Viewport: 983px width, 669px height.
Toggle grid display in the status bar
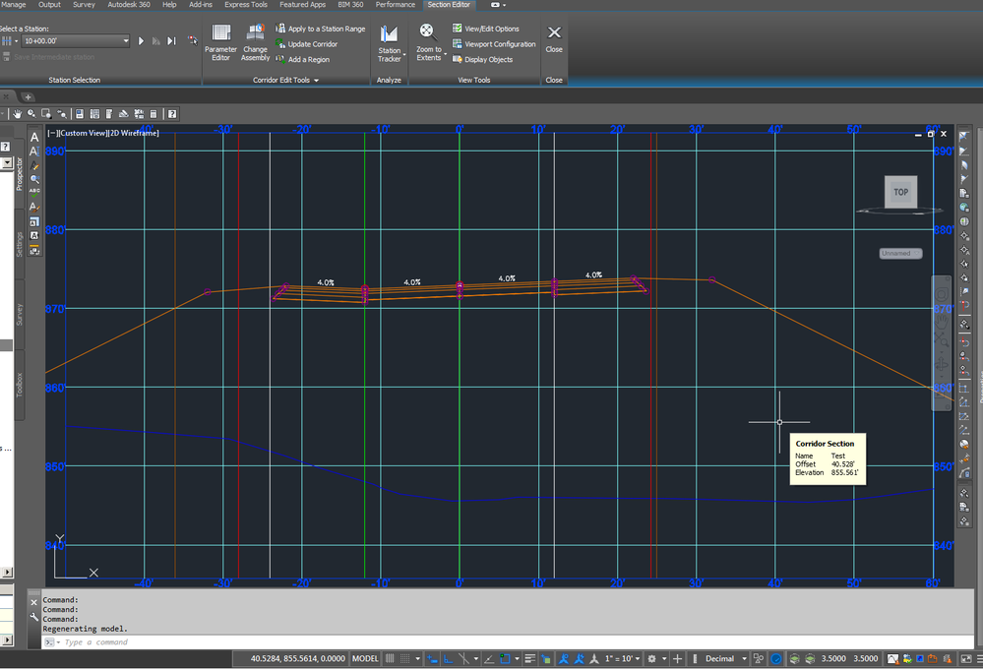403,658
